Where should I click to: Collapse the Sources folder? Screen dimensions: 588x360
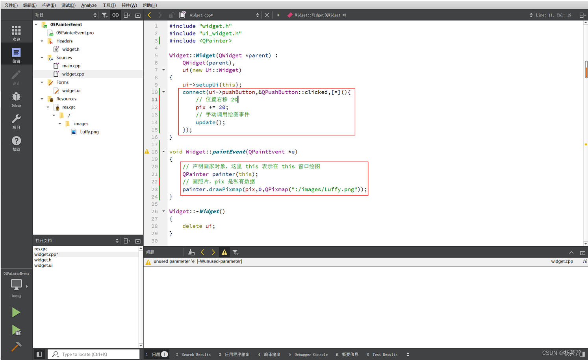(42, 57)
